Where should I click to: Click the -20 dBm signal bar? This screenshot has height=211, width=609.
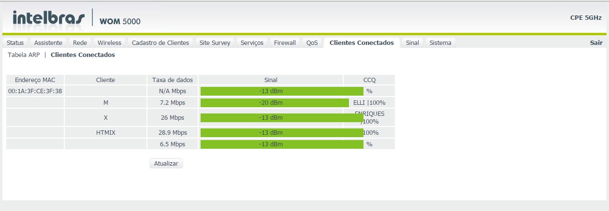[274, 103]
